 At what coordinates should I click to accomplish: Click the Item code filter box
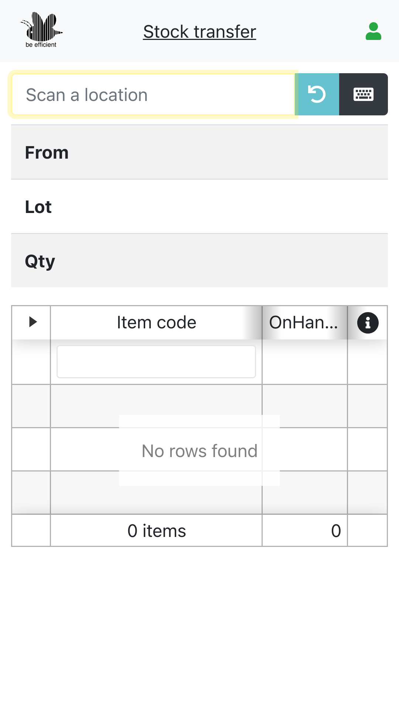click(x=156, y=362)
